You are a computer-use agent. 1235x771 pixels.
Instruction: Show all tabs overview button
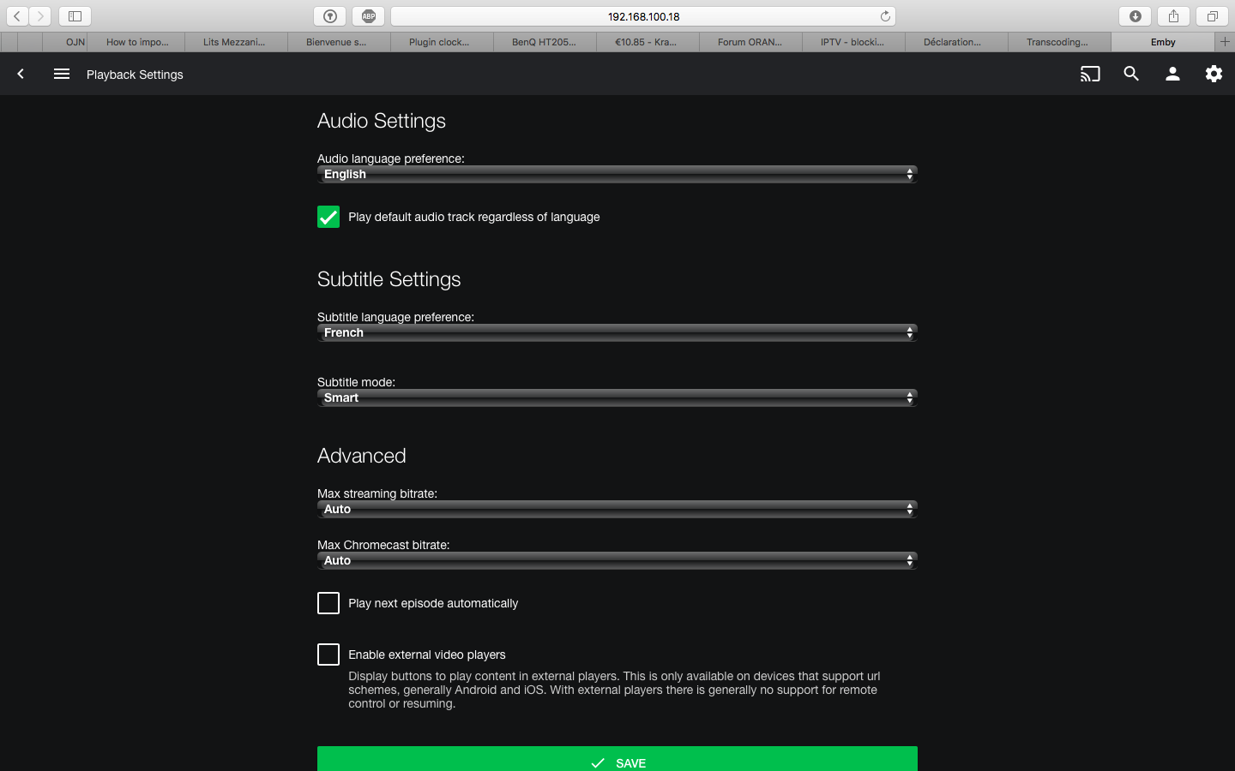pyautogui.click(x=1212, y=16)
